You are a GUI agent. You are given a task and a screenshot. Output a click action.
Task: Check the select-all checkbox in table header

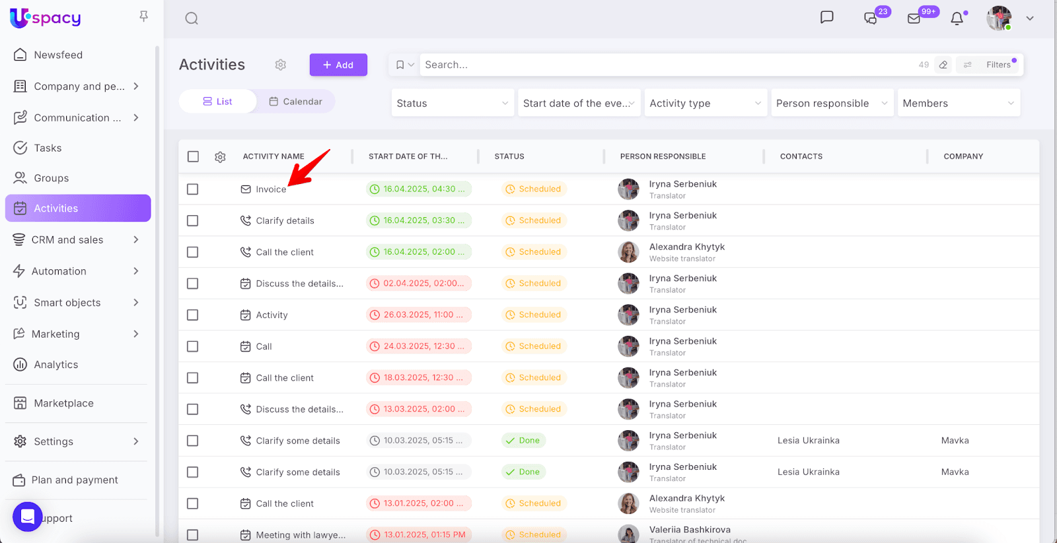click(x=193, y=156)
